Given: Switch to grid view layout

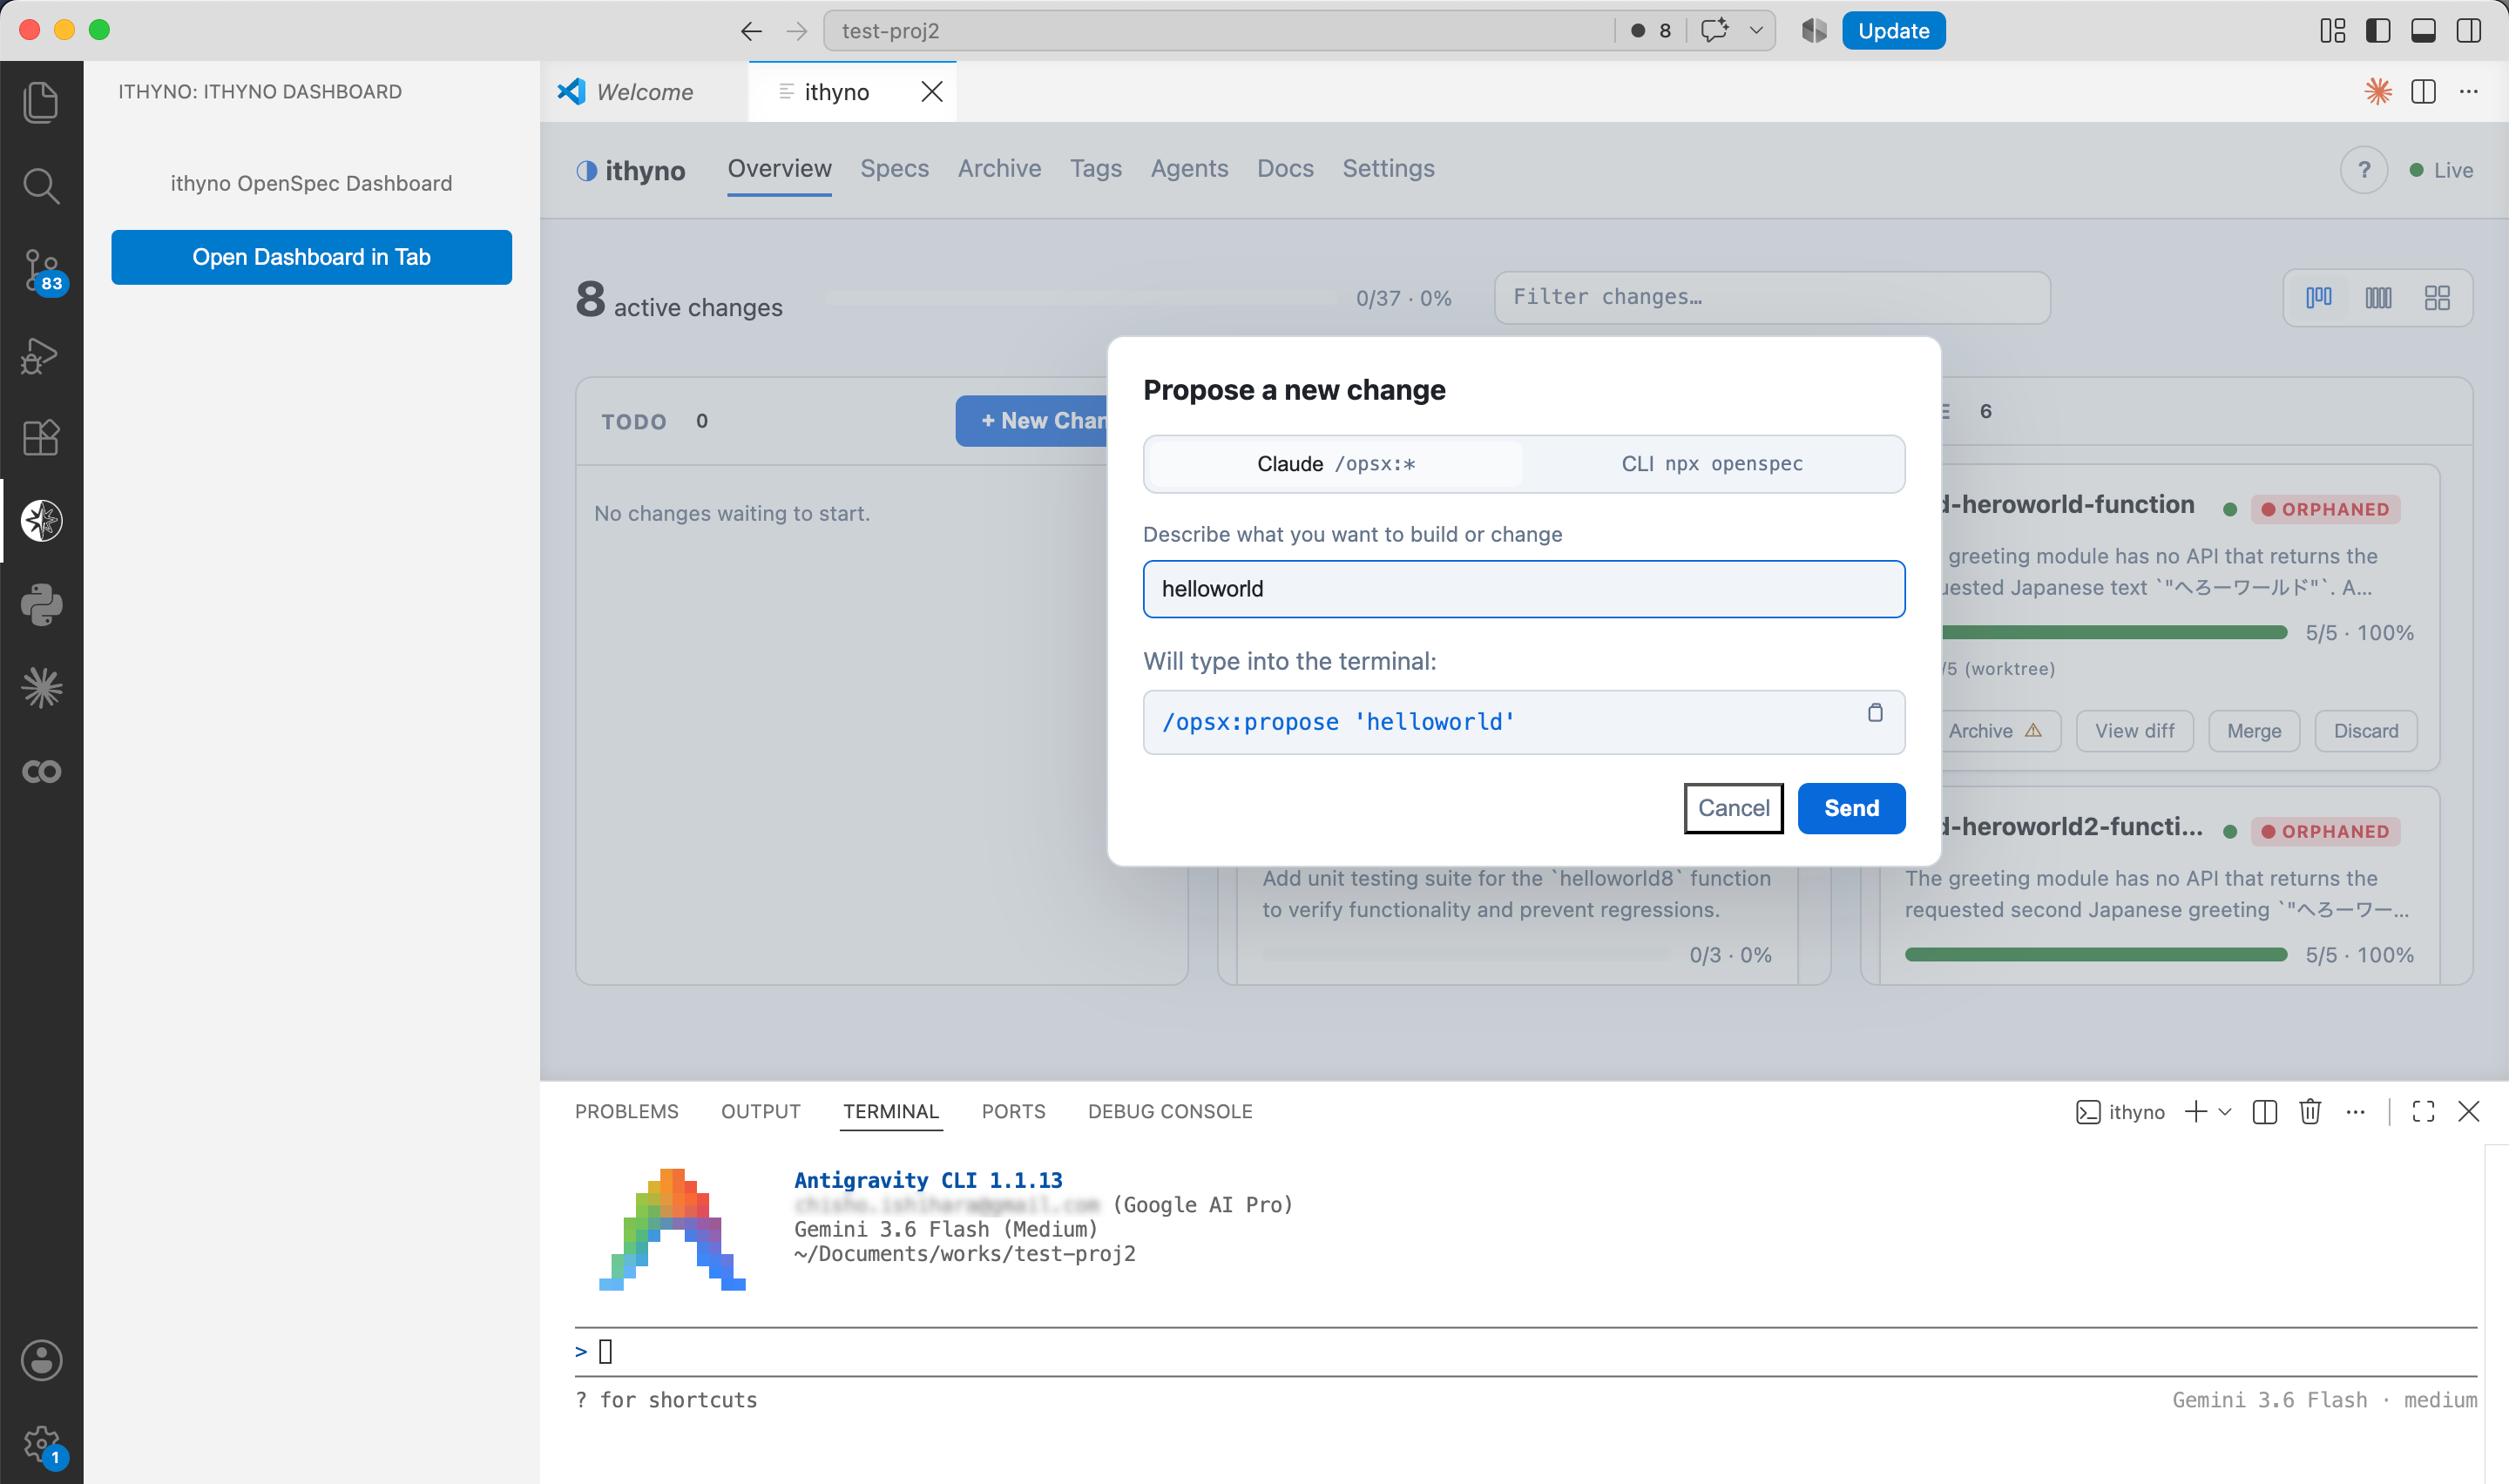Looking at the screenshot, I should pyautogui.click(x=2437, y=298).
